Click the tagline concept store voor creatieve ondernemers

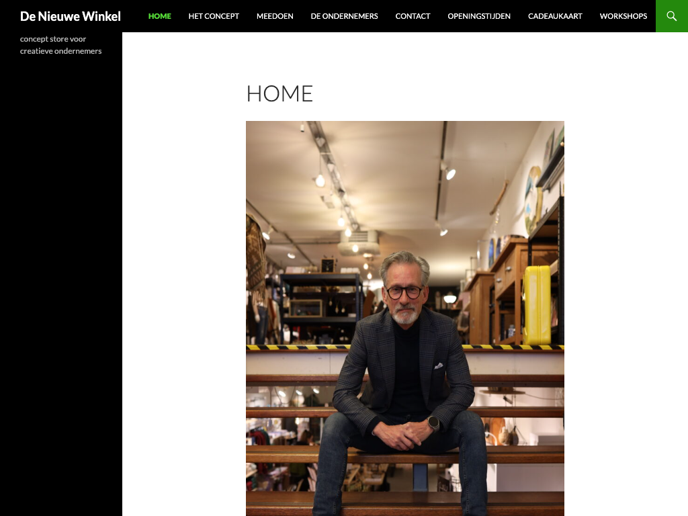[x=60, y=45]
